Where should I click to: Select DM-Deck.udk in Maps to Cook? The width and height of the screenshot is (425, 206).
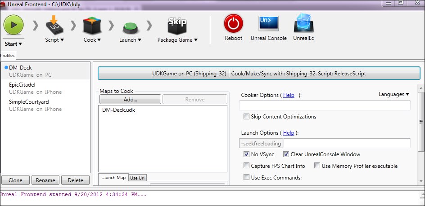[x=118, y=110]
